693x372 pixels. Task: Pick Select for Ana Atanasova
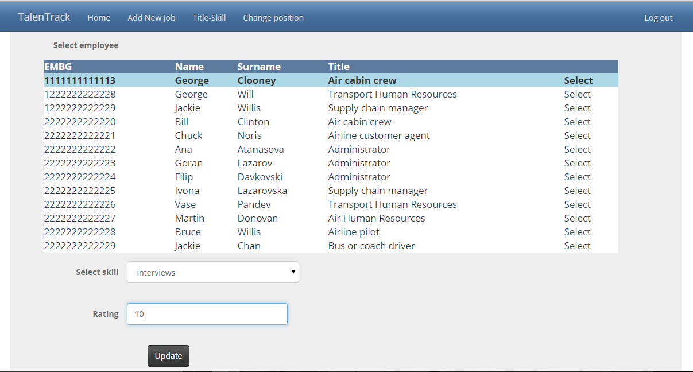tap(577, 149)
